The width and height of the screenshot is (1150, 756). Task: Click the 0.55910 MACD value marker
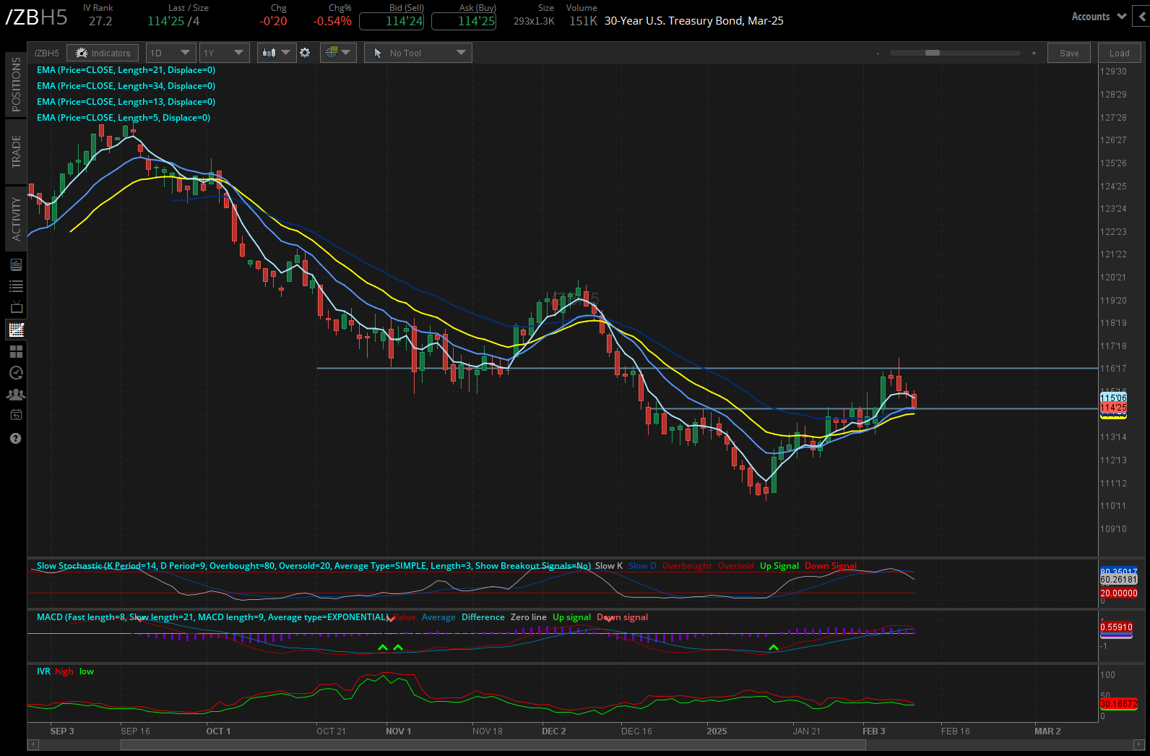(1116, 627)
